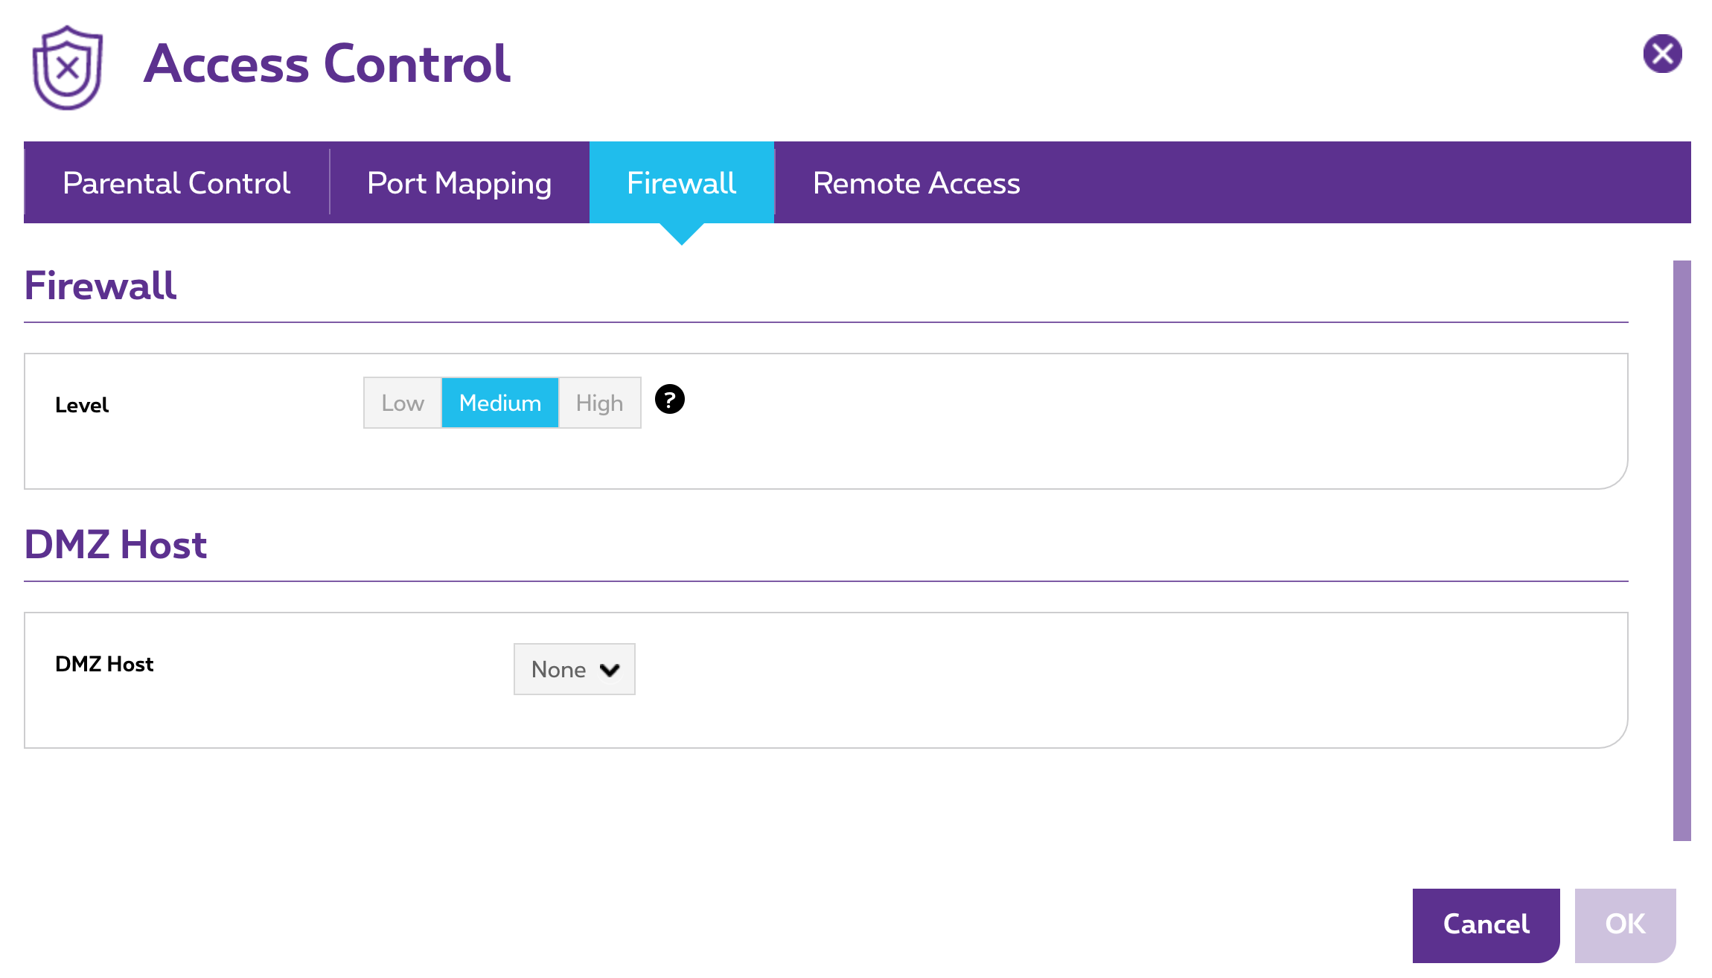Click the vertical scrollbar on the right
Viewport: 1712px width, 978px height.
[1681, 551]
